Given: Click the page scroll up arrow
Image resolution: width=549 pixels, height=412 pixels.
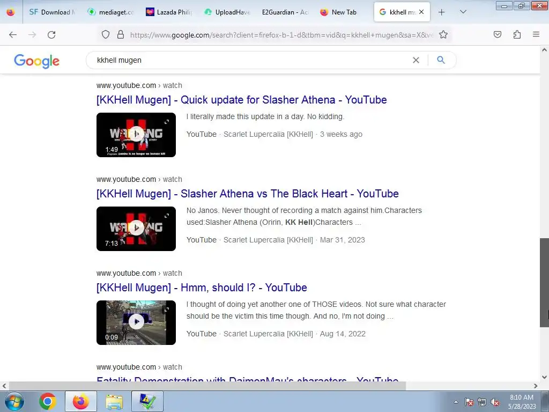Looking at the screenshot, I should [x=544, y=50].
